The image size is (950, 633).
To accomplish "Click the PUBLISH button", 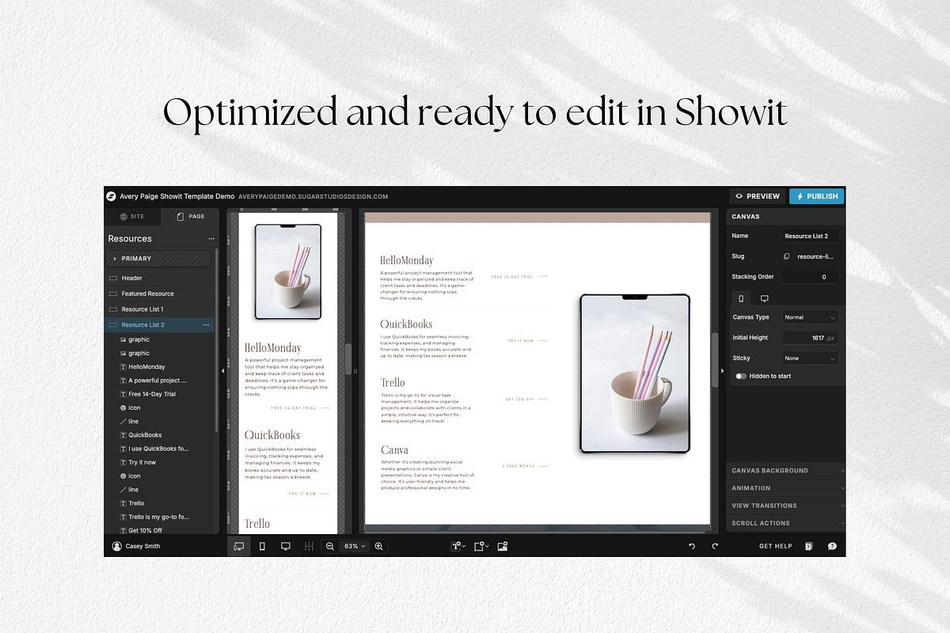I will click(x=816, y=196).
